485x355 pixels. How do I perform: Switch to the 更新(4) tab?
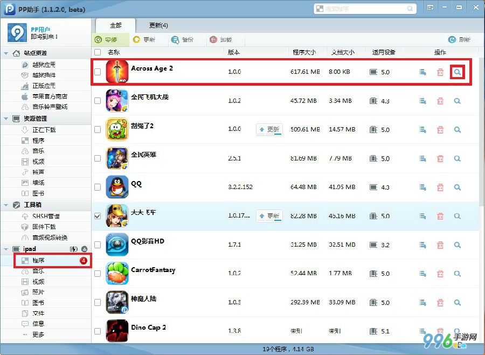pos(158,26)
